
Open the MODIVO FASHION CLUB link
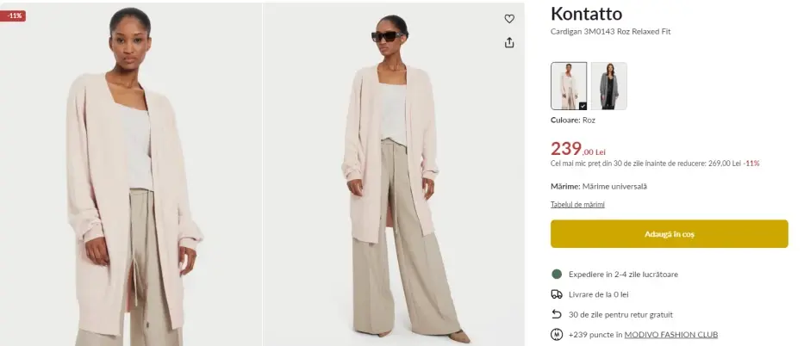tap(671, 334)
